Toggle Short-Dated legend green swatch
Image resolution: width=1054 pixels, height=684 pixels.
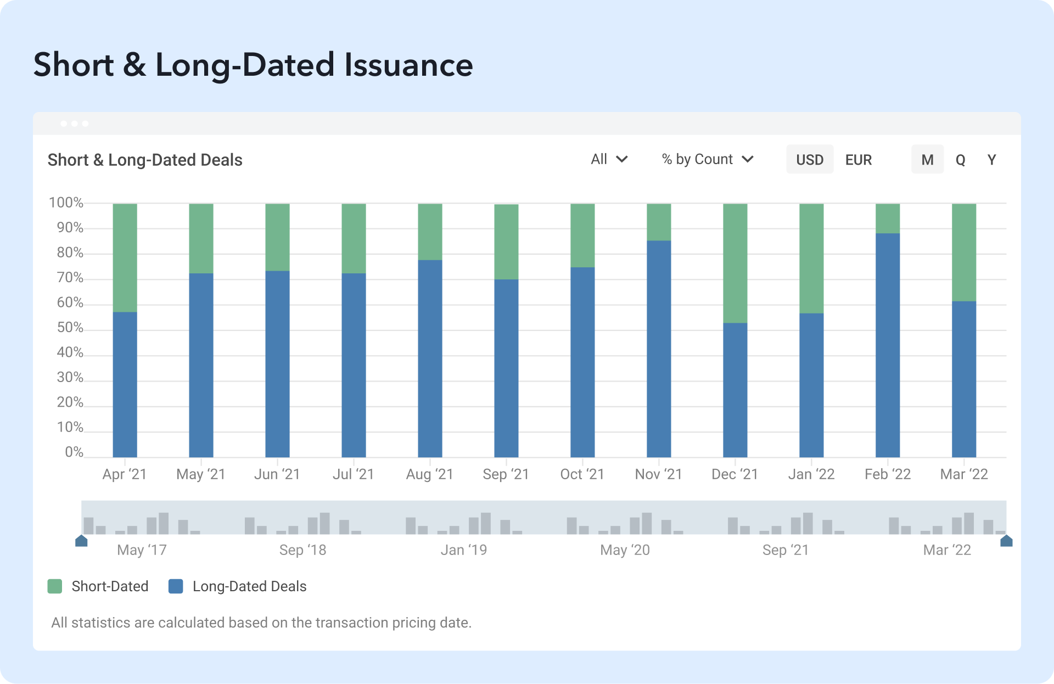click(x=55, y=586)
